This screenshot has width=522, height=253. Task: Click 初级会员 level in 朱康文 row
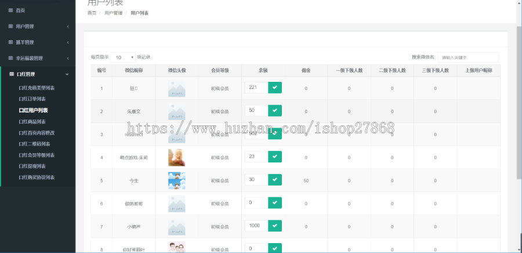(x=220, y=111)
